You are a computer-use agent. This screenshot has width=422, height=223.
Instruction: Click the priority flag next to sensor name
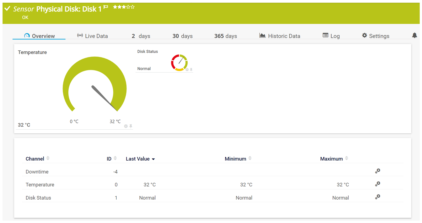click(x=106, y=7)
